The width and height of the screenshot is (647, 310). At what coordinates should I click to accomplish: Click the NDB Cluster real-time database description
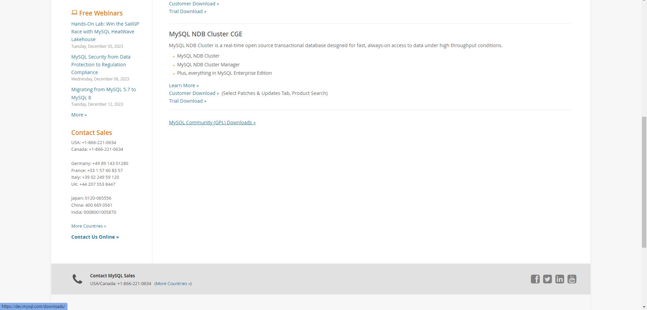336,45
